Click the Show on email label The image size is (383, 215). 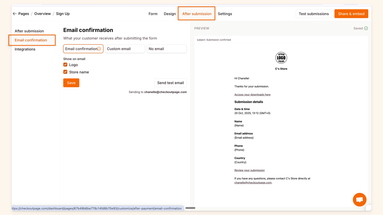pyautogui.click(x=74, y=59)
